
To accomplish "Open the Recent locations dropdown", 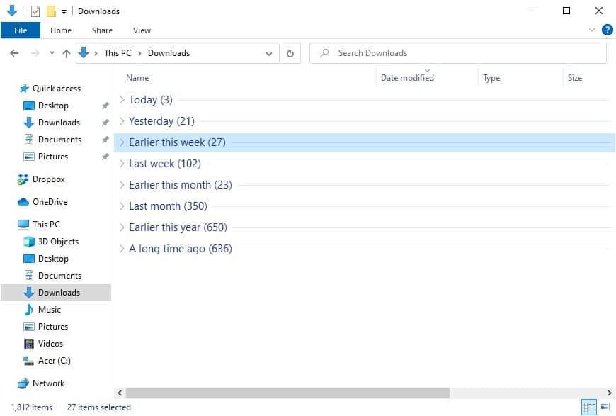I will 52,53.
